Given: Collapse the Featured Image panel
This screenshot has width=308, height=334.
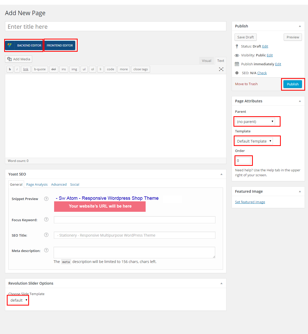Looking at the screenshot, I should click(x=300, y=191).
